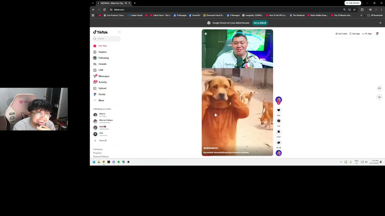Open Nabi's followed account
Image resolution: width=385 pixels, height=216 pixels.
(x=101, y=127)
